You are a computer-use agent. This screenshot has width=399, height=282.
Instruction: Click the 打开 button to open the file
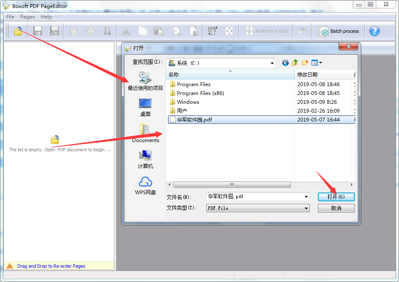[336, 196]
